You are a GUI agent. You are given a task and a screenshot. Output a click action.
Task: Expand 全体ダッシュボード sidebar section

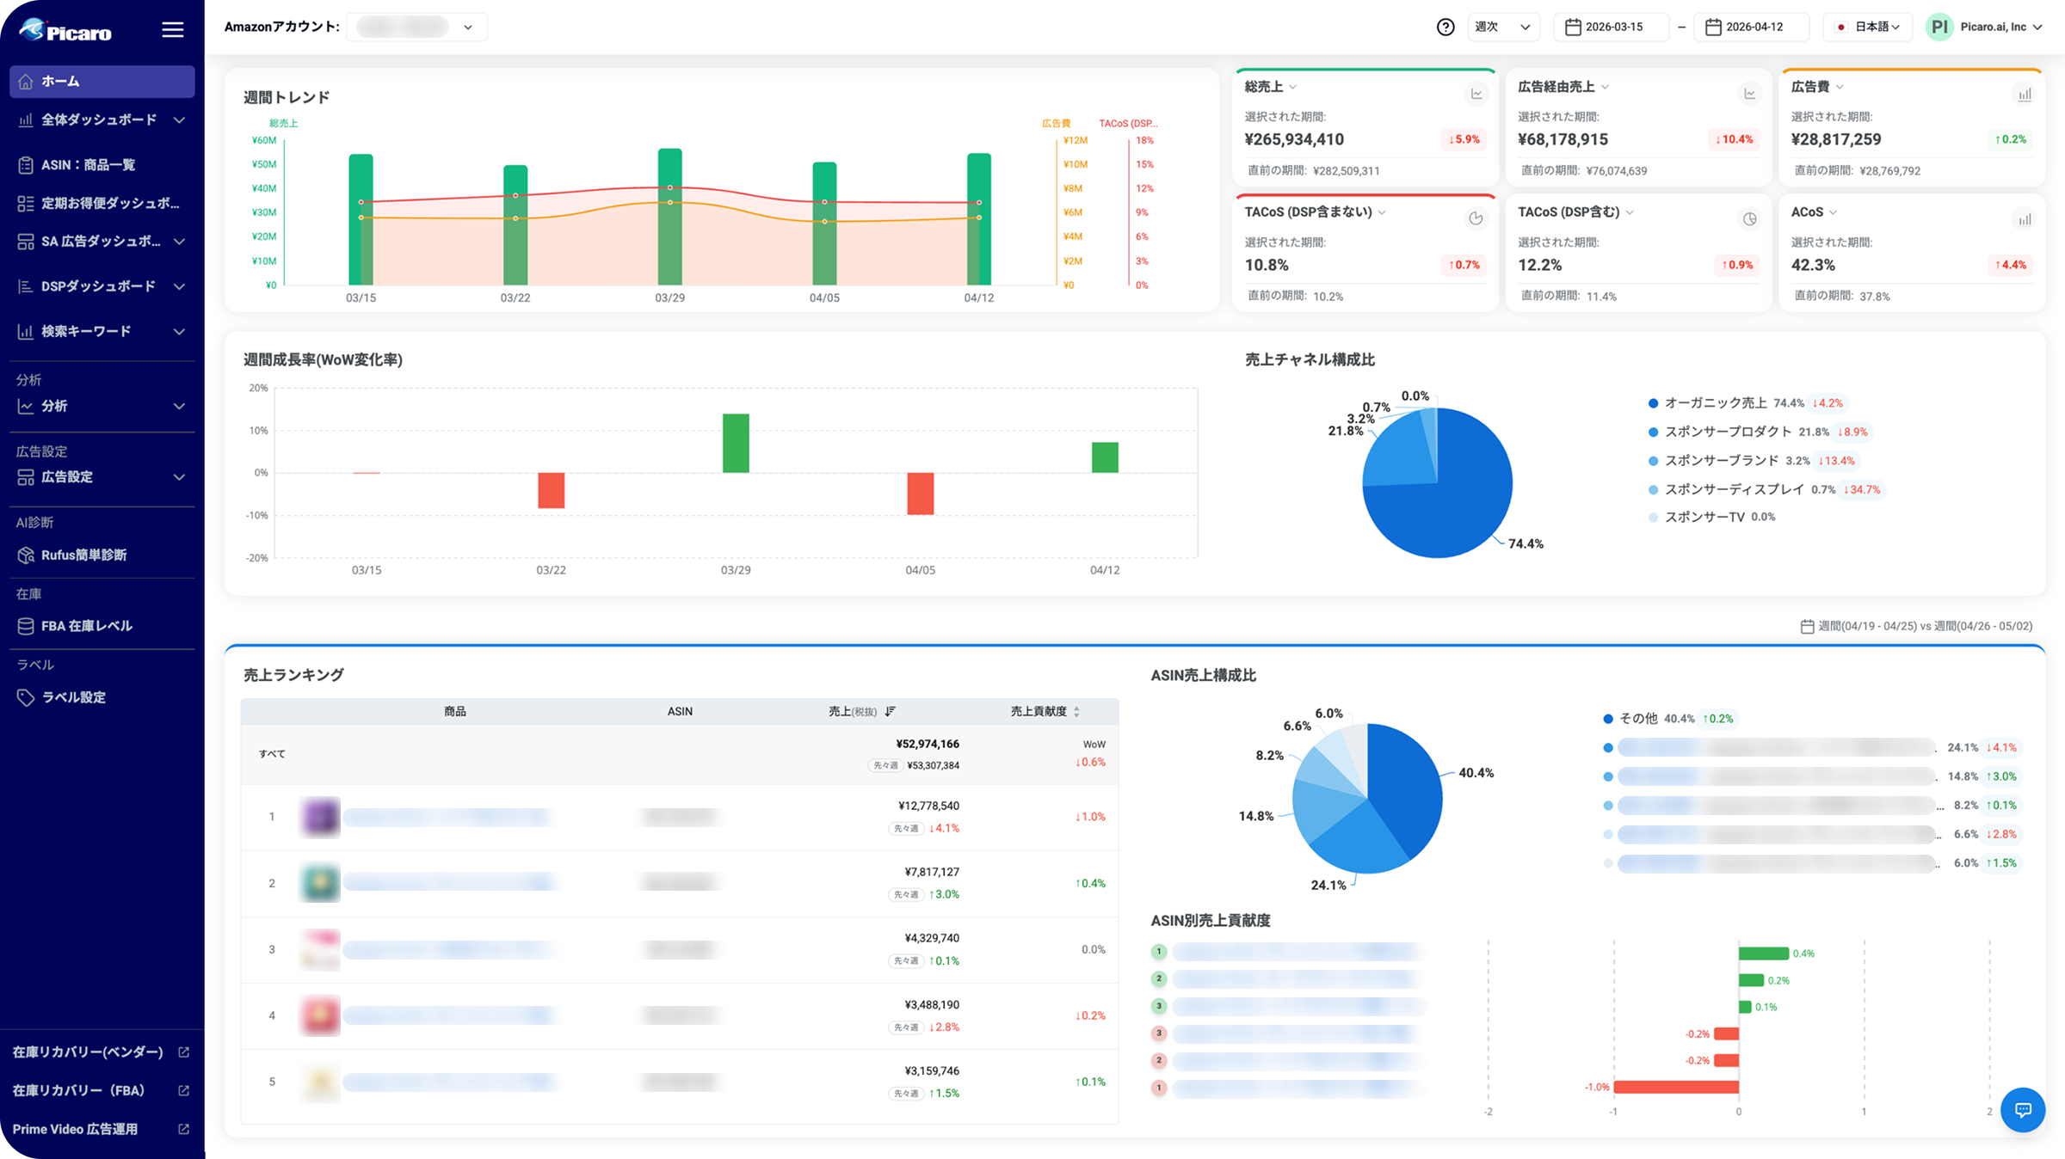[x=102, y=120]
